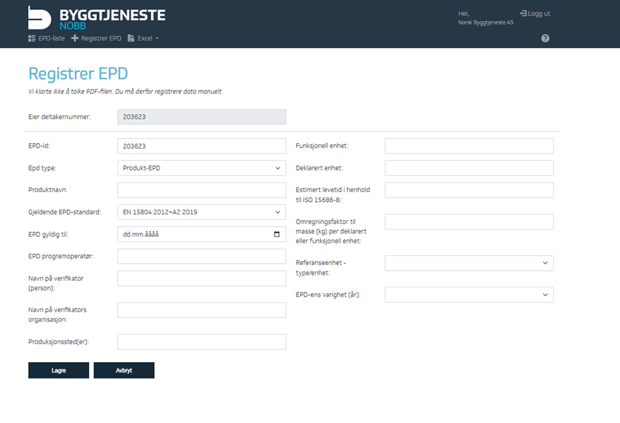Click the Logg ut link
Viewport: 620px width, 423px height.
pos(535,14)
